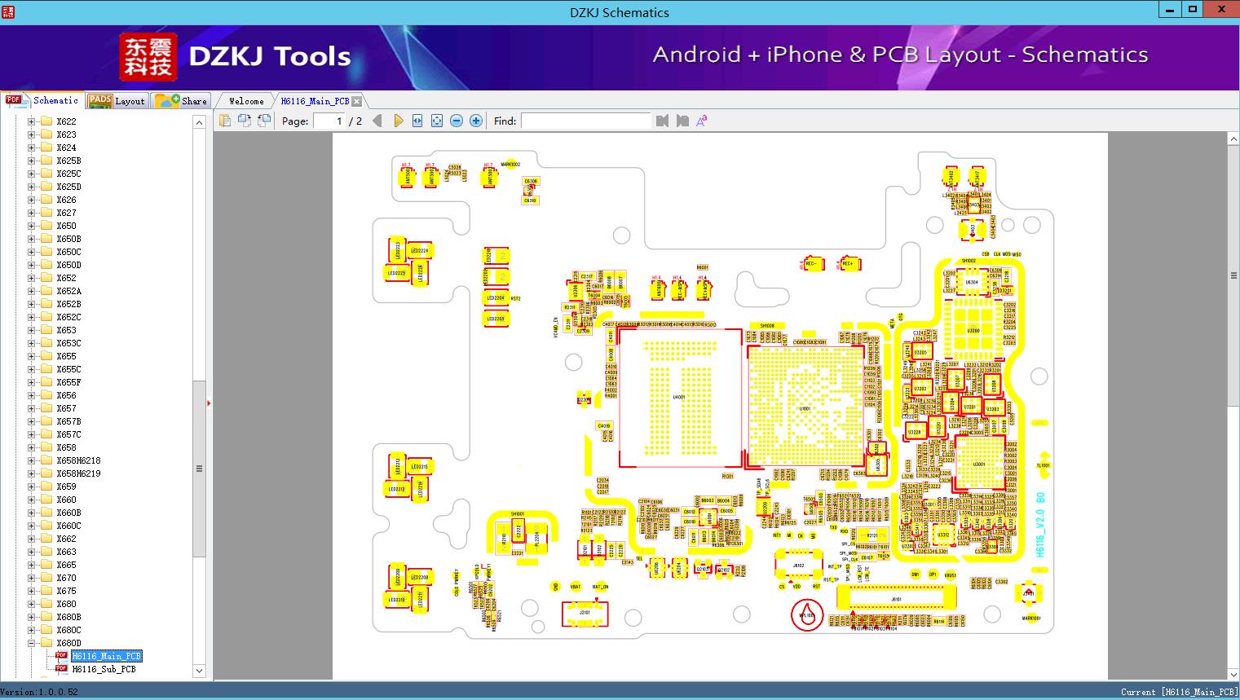Click the fit width icon
Screen dimensions: 1240x700
[x=417, y=121]
